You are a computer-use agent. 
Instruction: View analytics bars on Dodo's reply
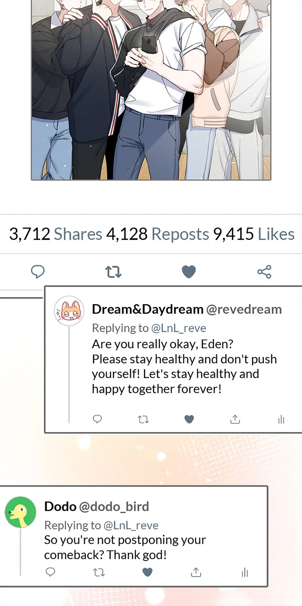point(245,572)
